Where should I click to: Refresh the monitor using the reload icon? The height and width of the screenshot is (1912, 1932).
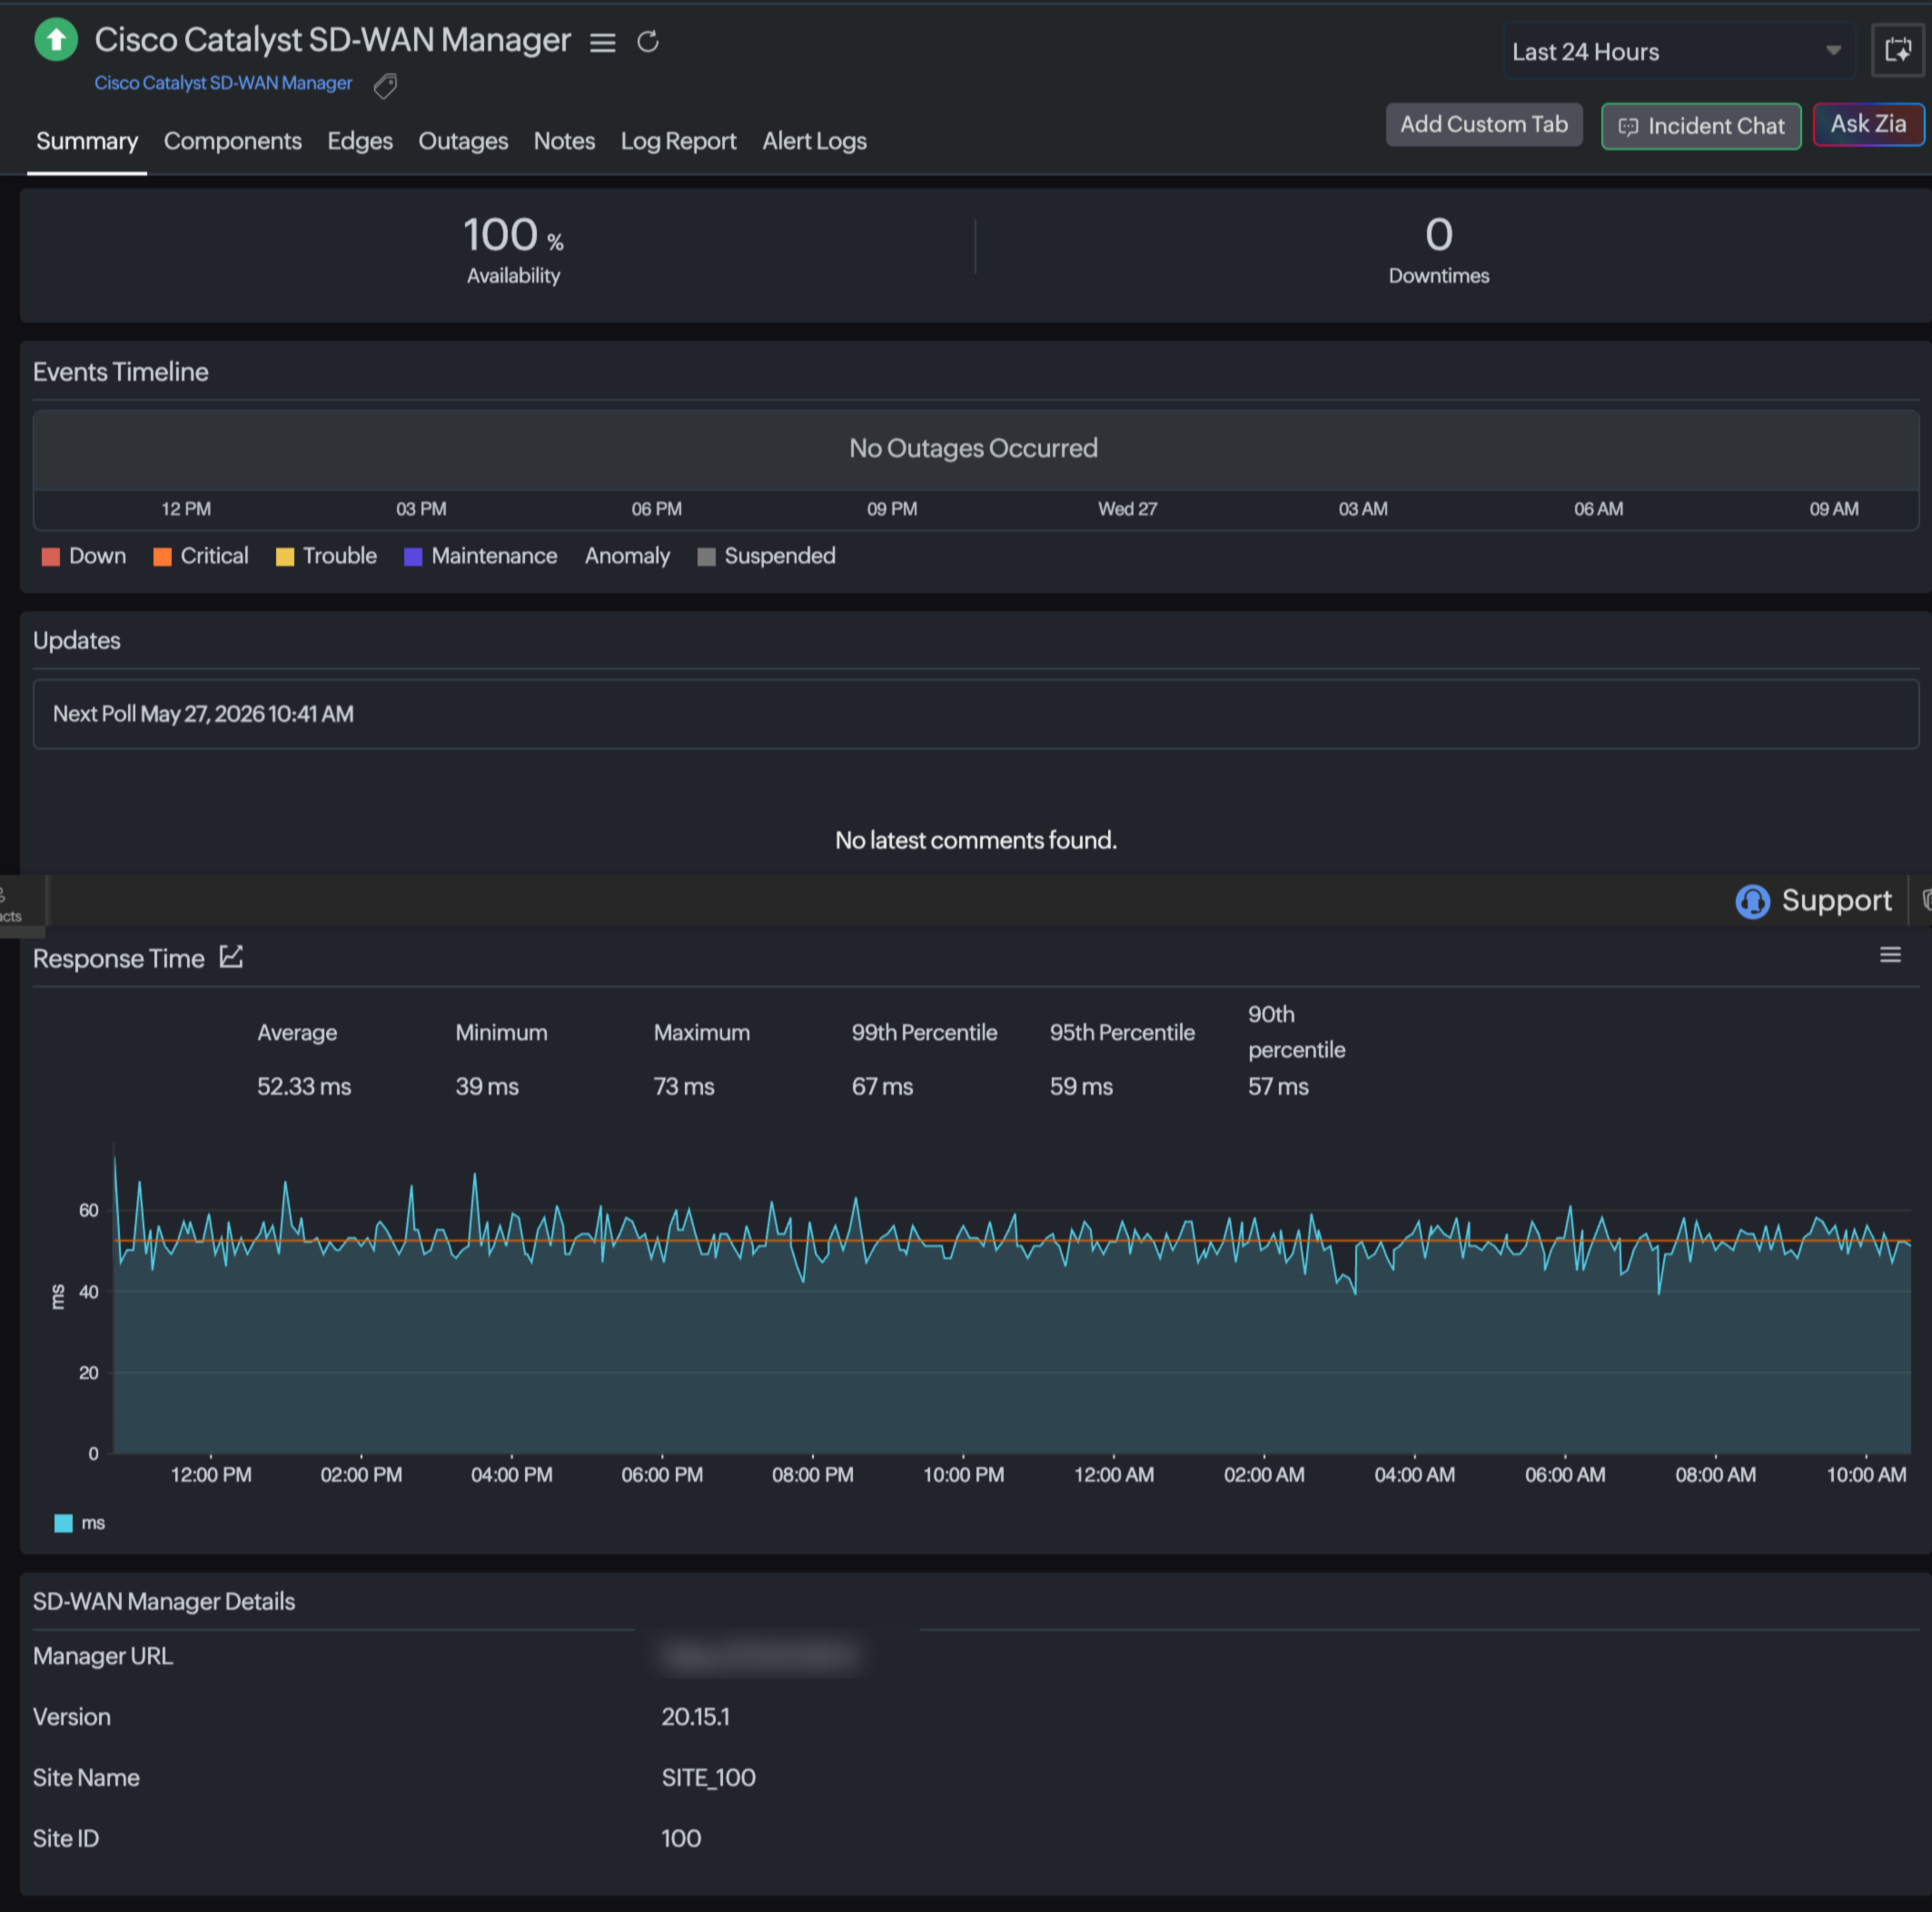point(648,41)
